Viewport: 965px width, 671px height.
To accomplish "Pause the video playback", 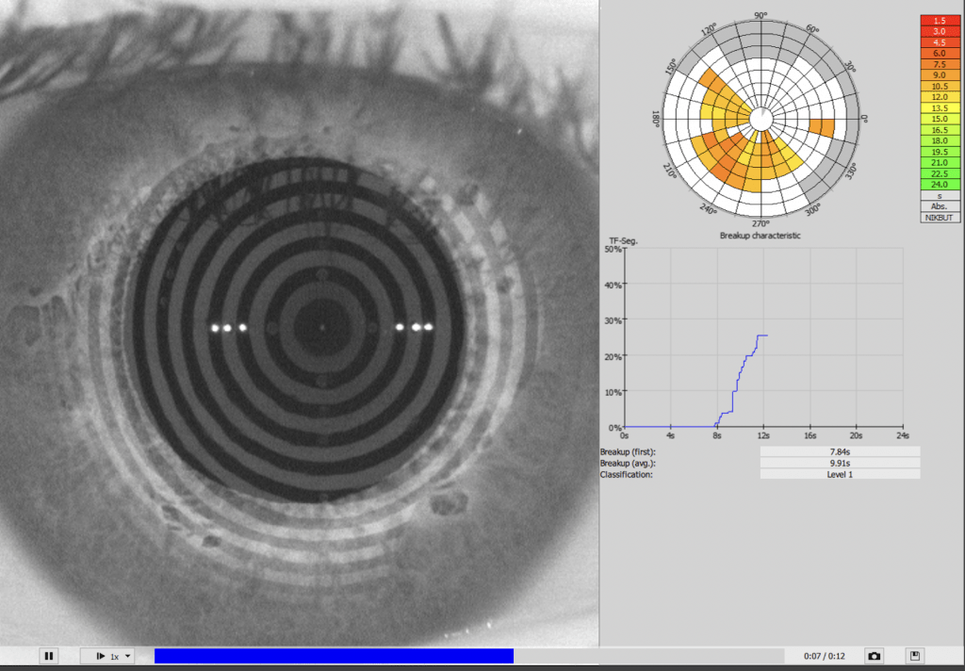I will (x=48, y=656).
